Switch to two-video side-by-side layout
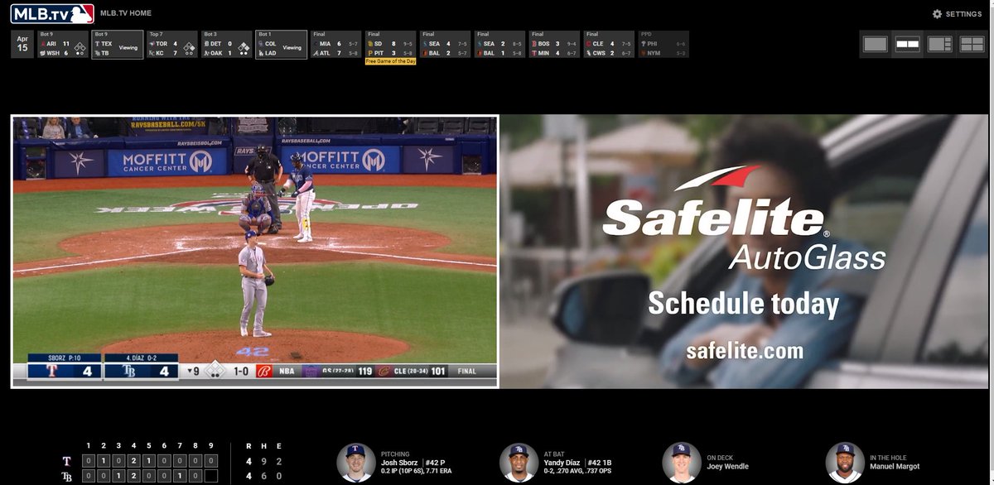Screen dimensions: 994x485 click(907, 45)
